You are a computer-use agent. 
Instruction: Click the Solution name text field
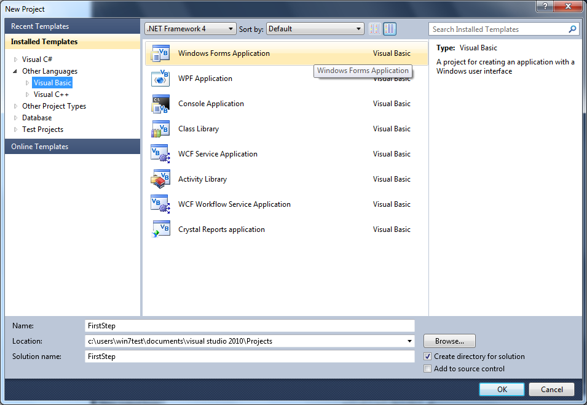[x=250, y=357]
